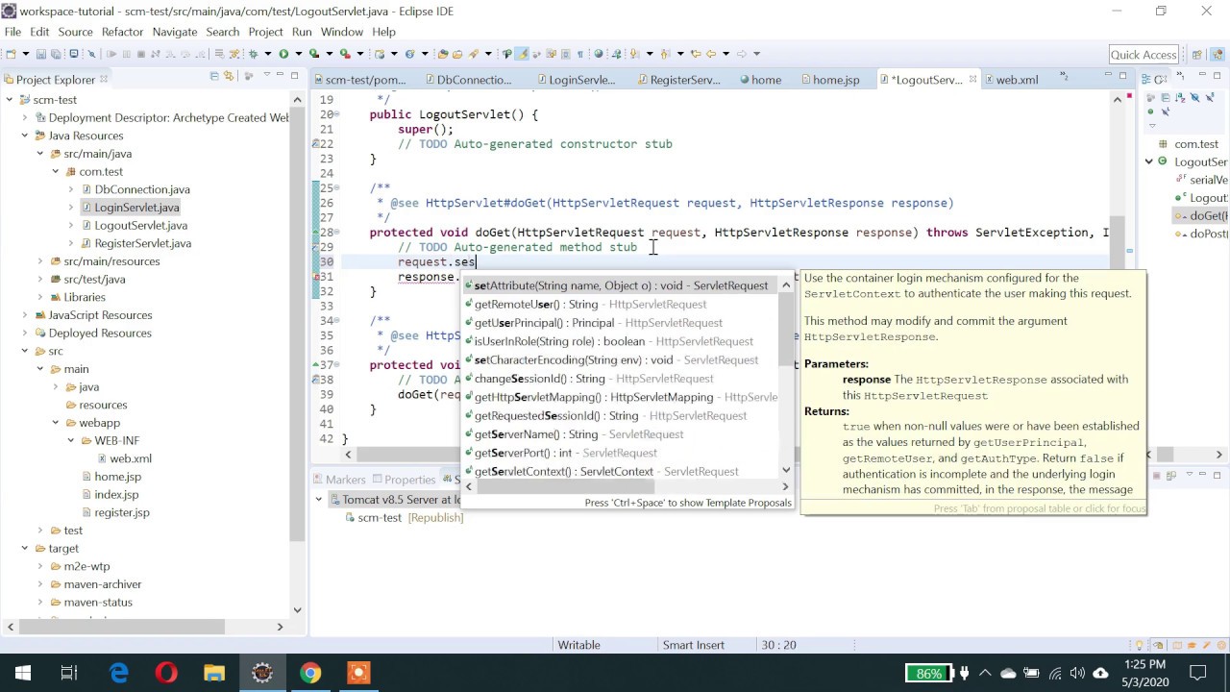This screenshot has width=1230, height=692.
Task: Open Opera browser from taskbar
Action: 166,673
